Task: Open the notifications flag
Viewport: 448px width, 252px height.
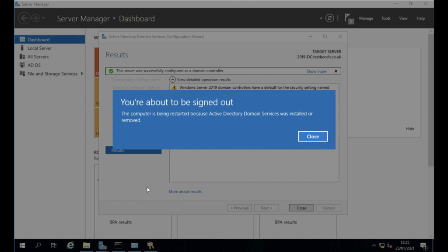Action: [349, 18]
